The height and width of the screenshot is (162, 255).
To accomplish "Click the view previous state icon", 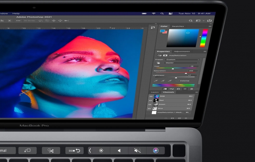I will (x=172, y=89).
